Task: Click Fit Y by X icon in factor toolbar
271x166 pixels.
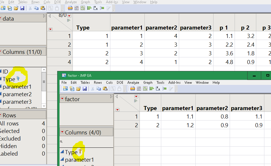Action: coord(158,89)
